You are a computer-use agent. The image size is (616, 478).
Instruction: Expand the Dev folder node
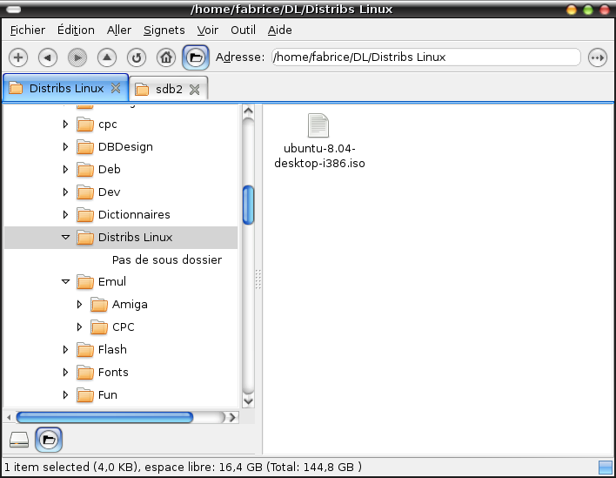pos(65,192)
